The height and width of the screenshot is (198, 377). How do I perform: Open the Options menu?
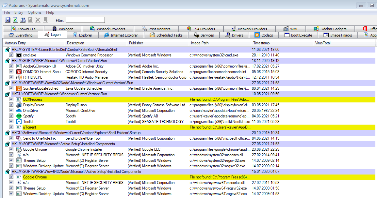pos(35,12)
